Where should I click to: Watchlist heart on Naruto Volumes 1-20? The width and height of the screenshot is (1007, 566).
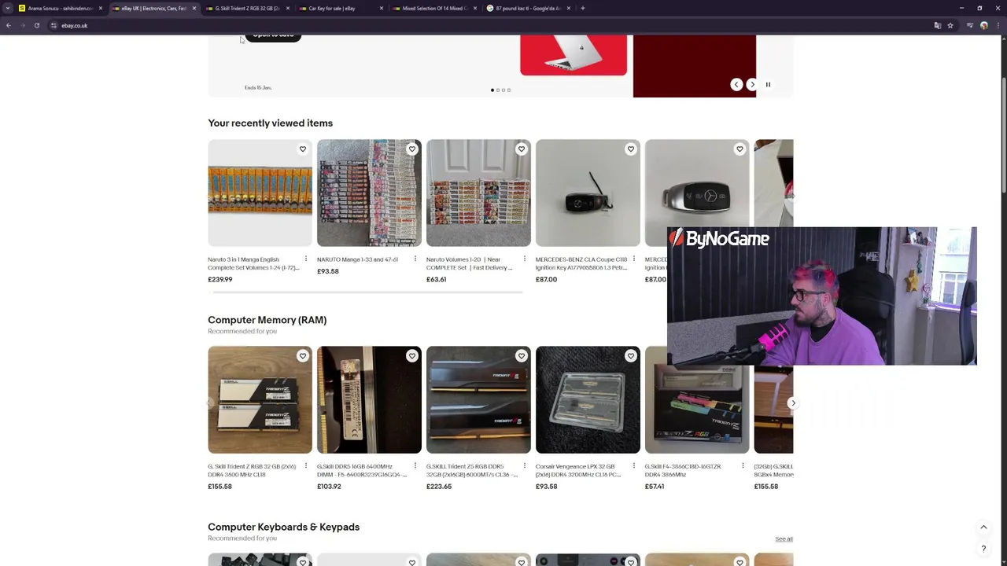(x=521, y=149)
